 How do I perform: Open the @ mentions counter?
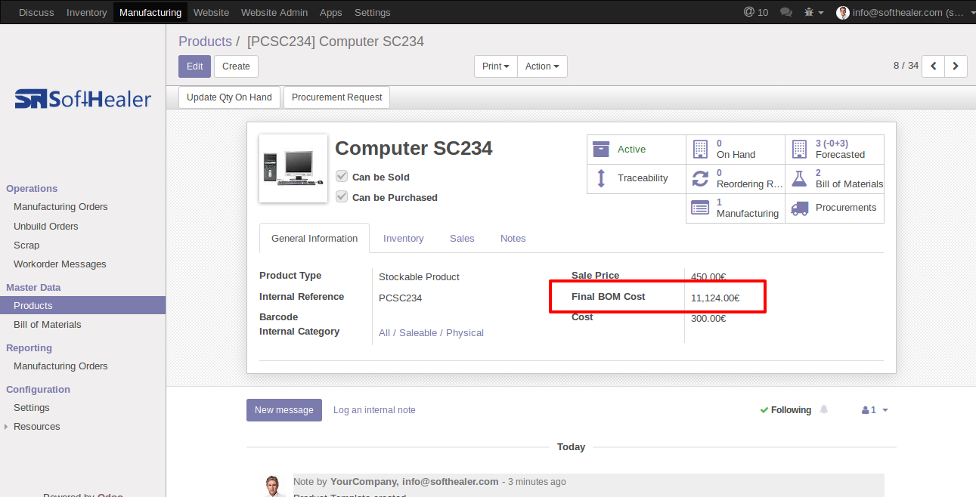[x=756, y=12]
